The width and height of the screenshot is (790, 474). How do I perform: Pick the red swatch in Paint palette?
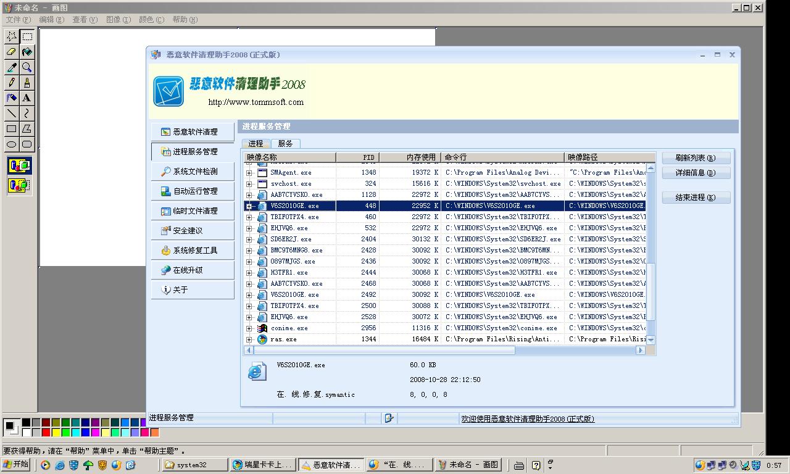click(45, 432)
